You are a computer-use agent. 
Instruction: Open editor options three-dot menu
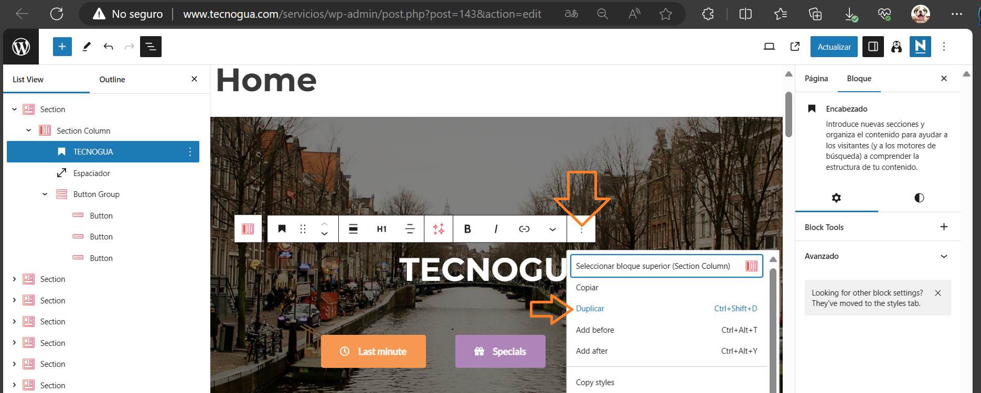[944, 47]
